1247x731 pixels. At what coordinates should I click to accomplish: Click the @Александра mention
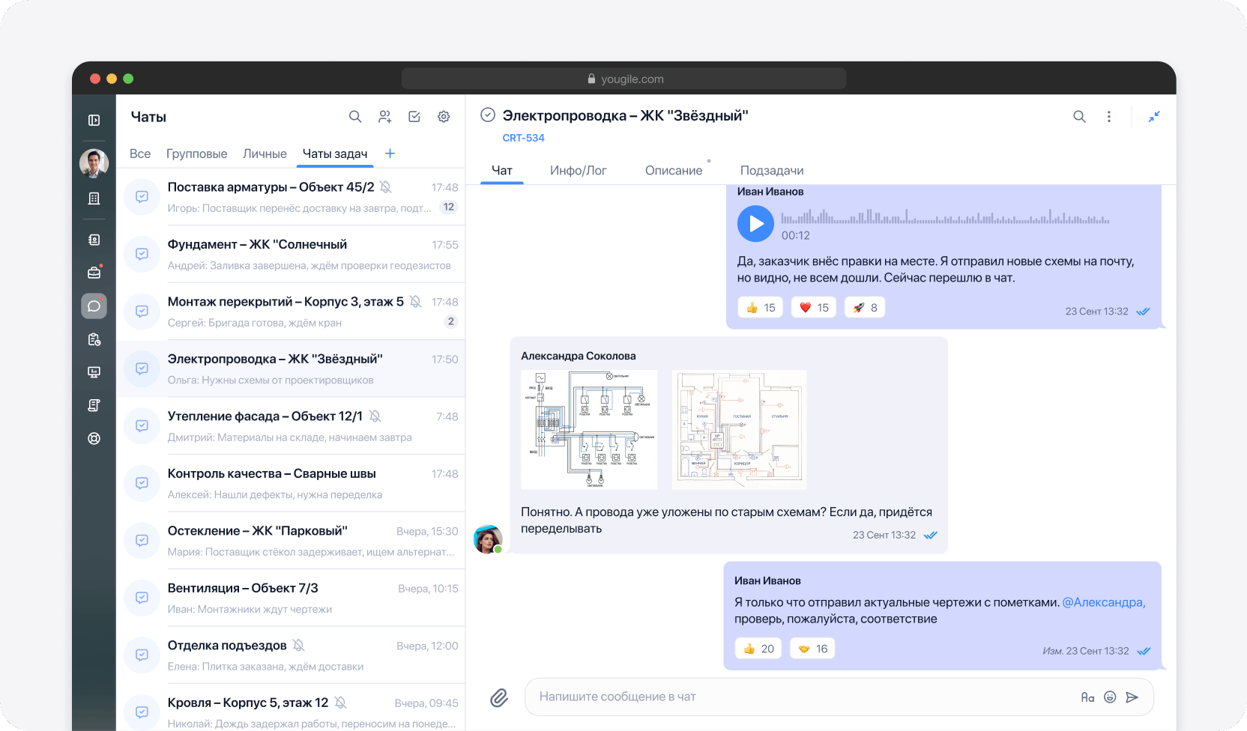coord(1103,602)
